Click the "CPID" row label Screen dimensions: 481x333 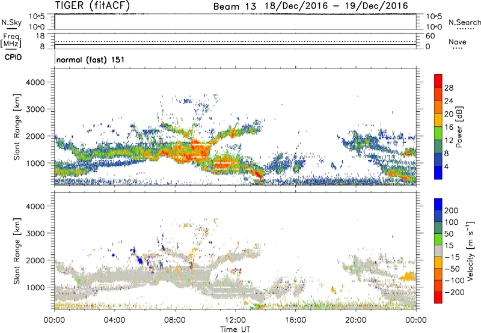tap(13, 57)
